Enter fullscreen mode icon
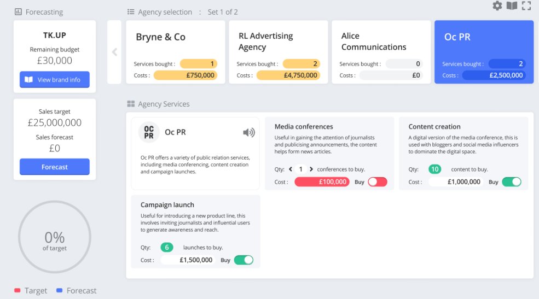Image resolution: width=539 pixels, height=299 pixels. [526, 5]
